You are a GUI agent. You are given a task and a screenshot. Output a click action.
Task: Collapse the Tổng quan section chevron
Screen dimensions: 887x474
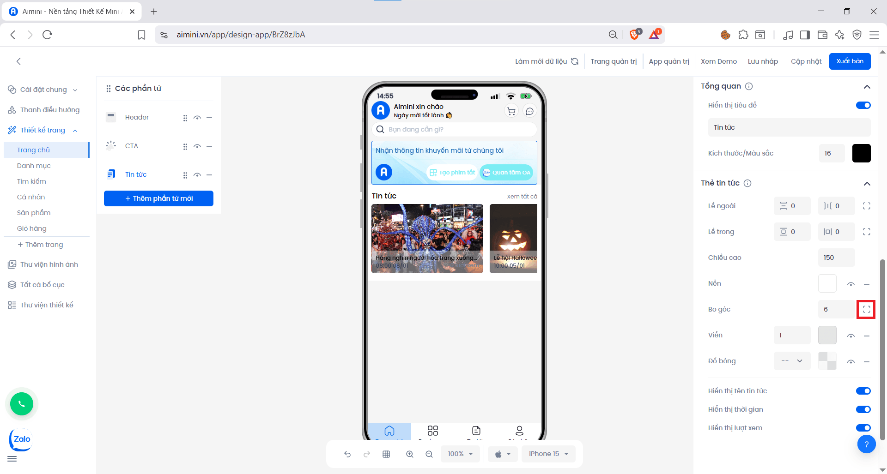pyautogui.click(x=867, y=87)
